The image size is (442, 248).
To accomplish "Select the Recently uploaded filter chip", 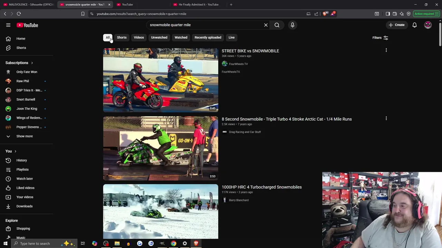I will click(208, 38).
